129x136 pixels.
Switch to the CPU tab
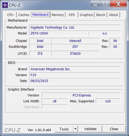tap(10, 15)
